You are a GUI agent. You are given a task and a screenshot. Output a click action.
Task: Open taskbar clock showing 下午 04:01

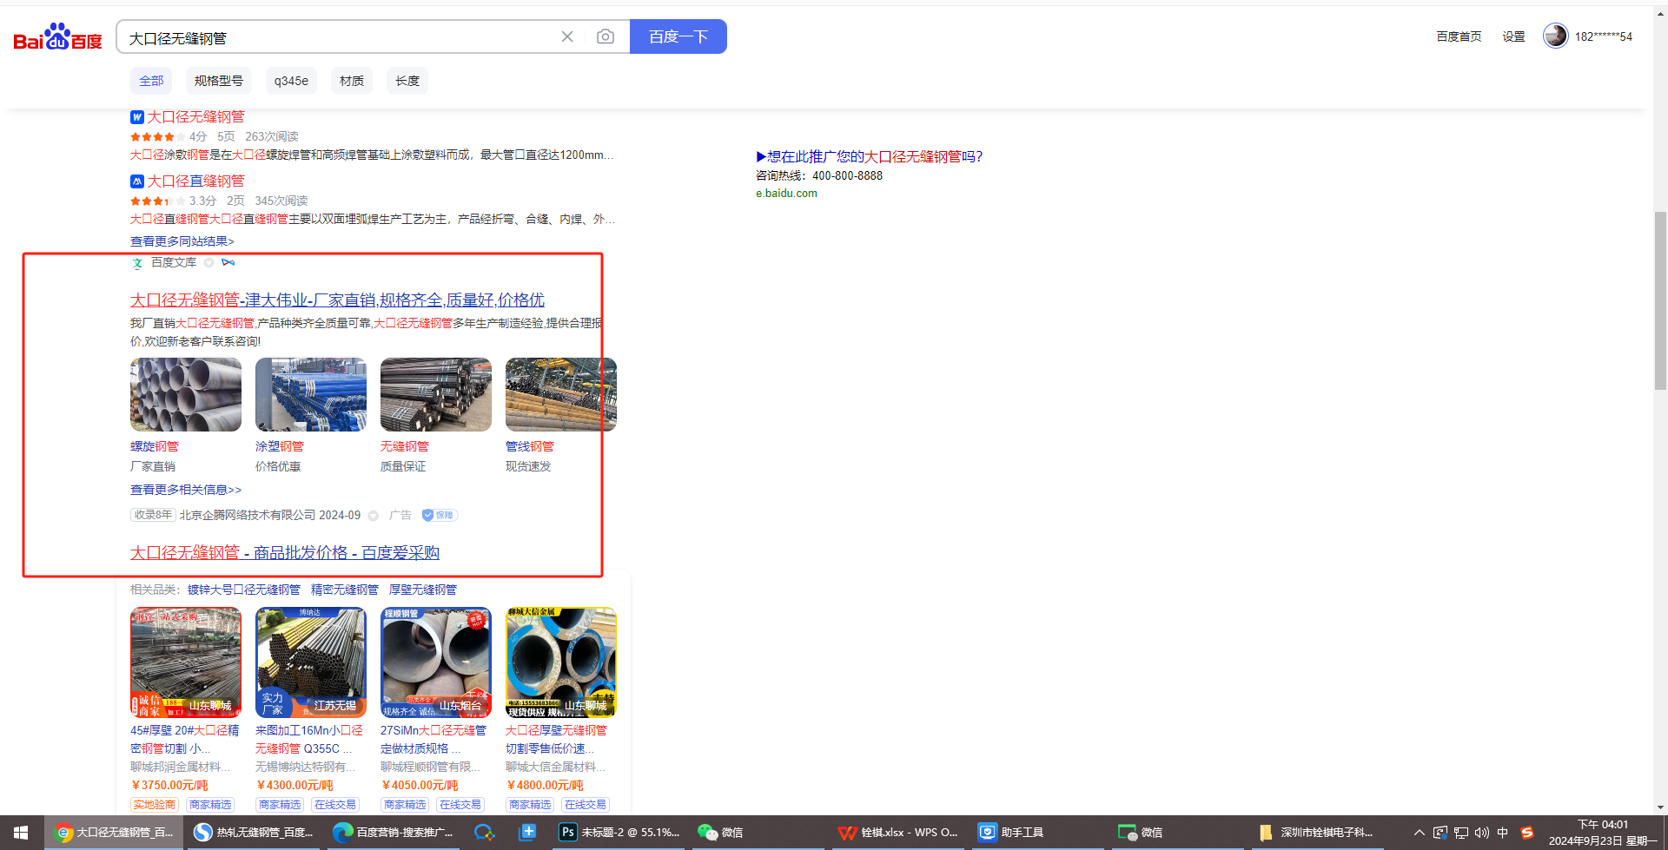[1604, 833]
